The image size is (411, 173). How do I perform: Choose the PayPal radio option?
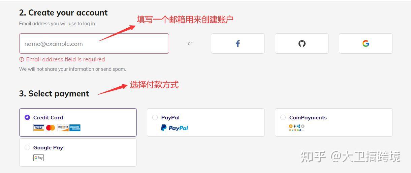(x=155, y=117)
